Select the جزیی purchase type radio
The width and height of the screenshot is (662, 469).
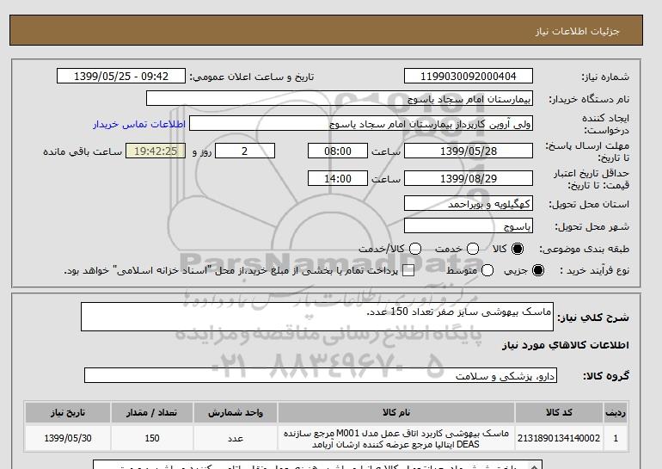[x=538, y=270]
